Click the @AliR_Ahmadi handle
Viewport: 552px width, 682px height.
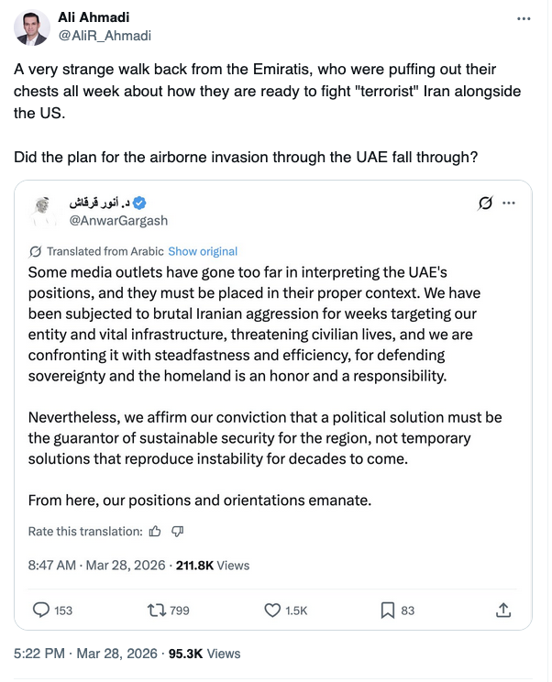pyautogui.click(x=105, y=36)
